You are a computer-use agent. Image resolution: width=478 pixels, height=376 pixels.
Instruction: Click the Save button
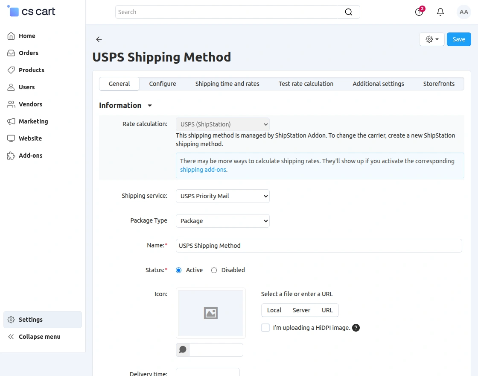pos(459,39)
